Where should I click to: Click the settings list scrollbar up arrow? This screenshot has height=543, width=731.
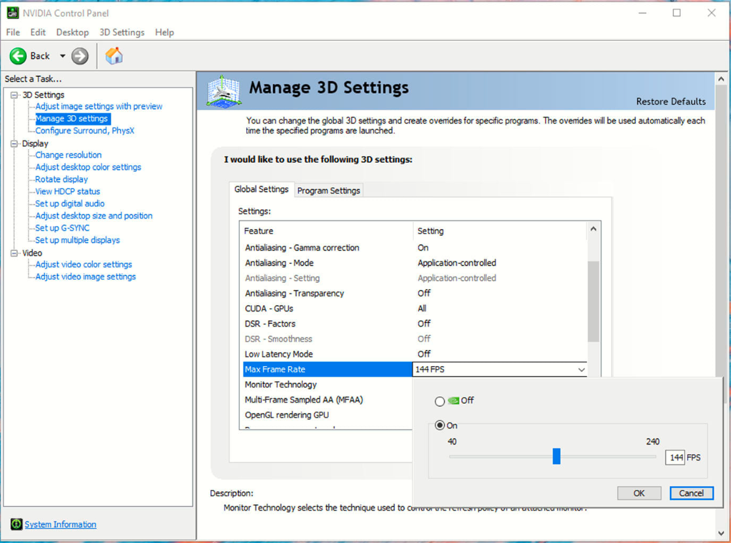point(594,229)
